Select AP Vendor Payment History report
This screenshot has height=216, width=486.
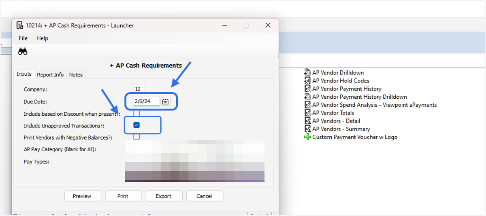pos(347,89)
